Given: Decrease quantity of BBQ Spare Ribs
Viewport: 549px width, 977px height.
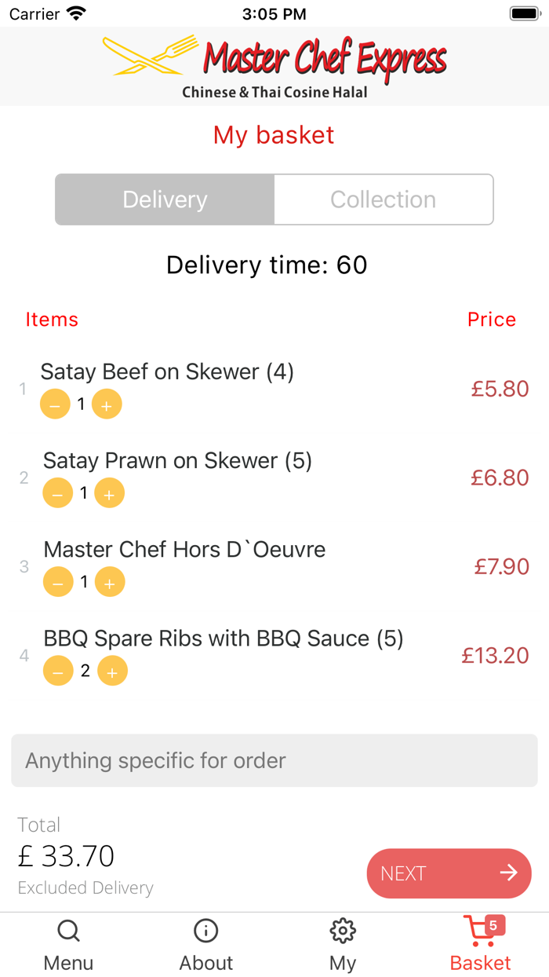Looking at the screenshot, I should pyautogui.click(x=58, y=671).
